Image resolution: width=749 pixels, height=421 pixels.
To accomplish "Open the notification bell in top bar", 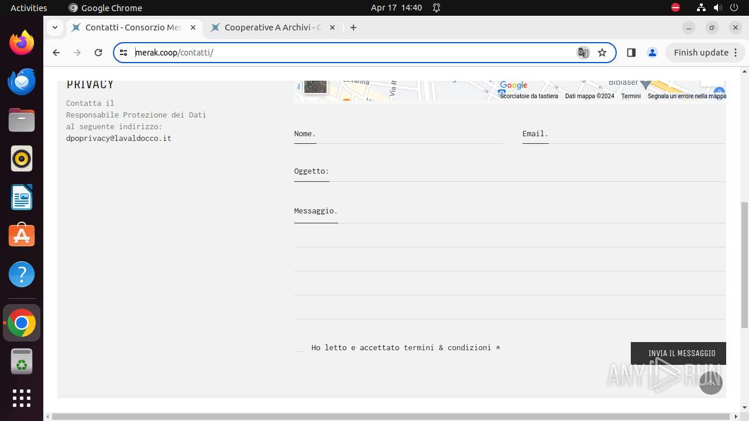I will click(437, 8).
